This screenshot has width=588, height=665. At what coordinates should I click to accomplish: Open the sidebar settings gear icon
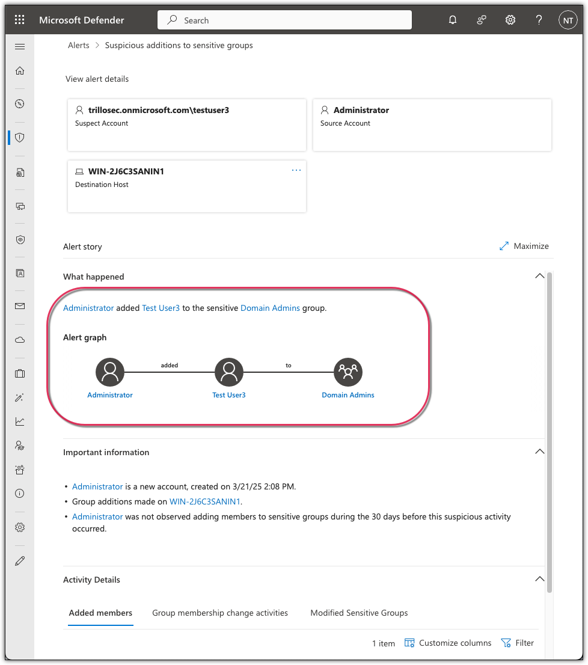point(20,527)
